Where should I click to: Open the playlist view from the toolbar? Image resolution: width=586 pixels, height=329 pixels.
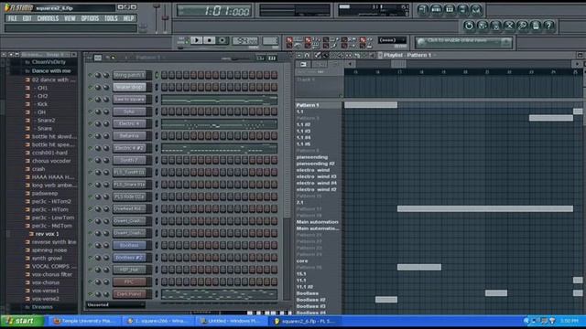tap(423, 9)
